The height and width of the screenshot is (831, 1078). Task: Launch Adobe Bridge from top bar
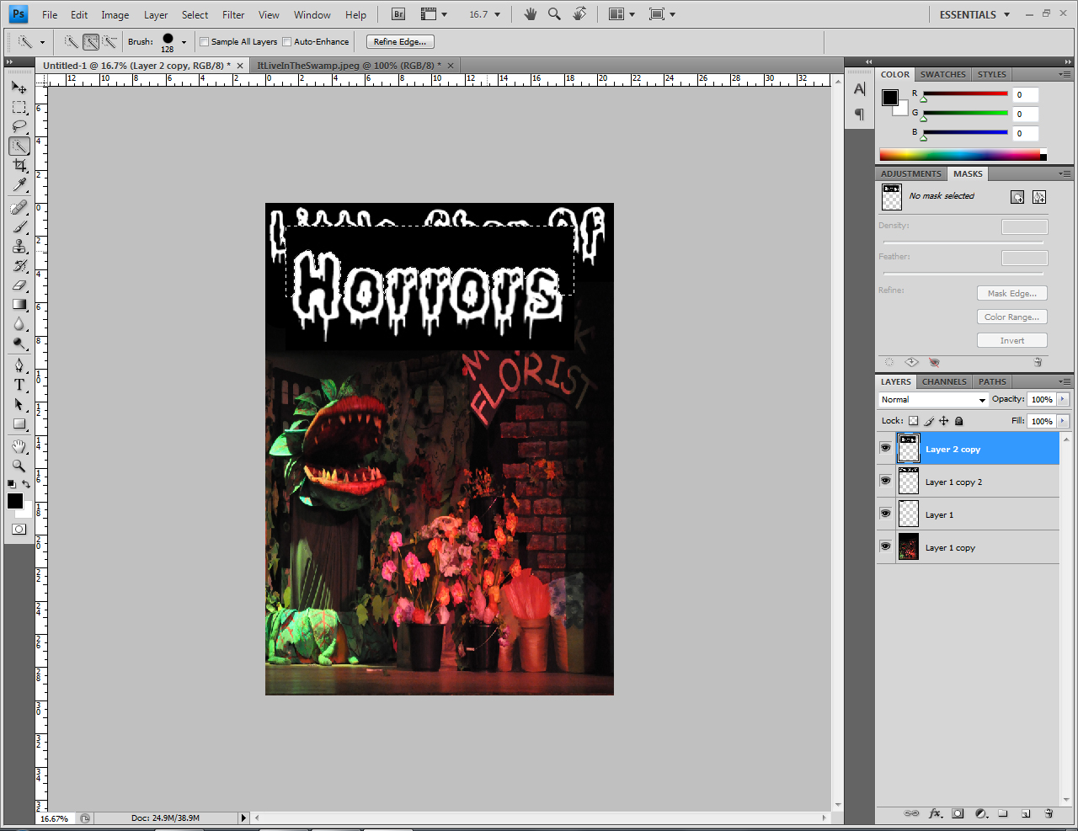[x=399, y=14]
